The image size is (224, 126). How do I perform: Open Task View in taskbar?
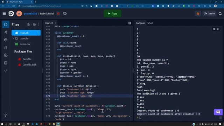tap(10, 124)
